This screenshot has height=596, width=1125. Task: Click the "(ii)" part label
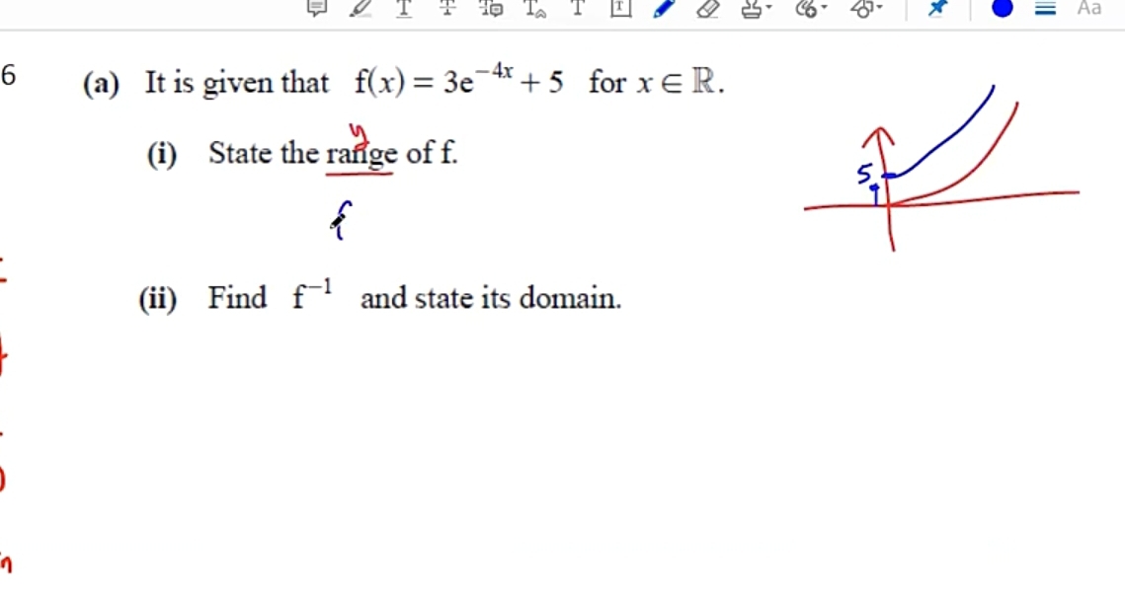pyautogui.click(x=158, y=298)
